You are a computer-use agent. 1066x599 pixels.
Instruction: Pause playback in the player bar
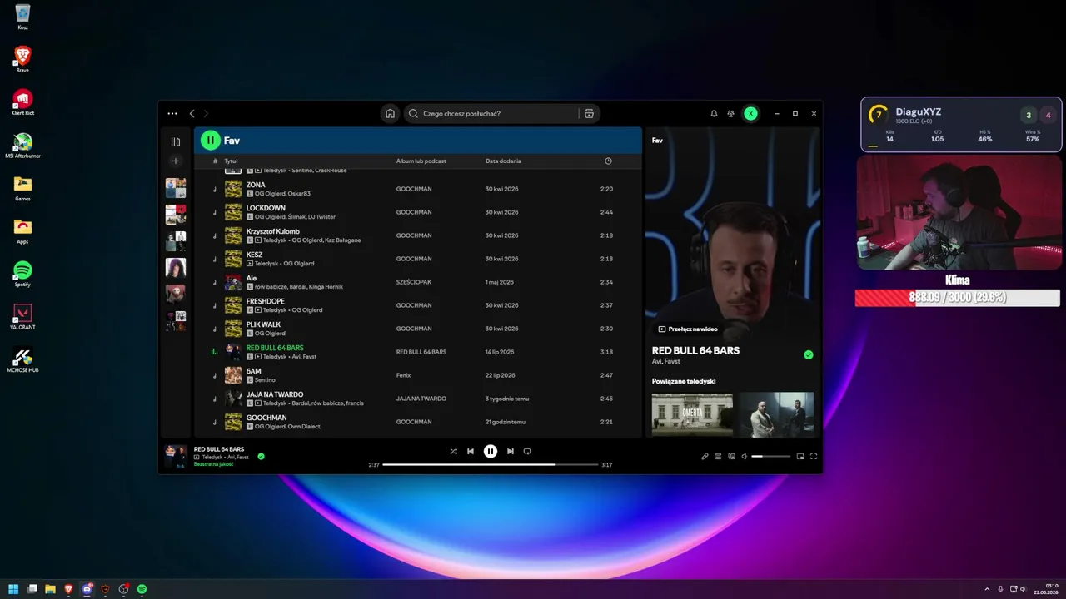[x=491, y=452]
